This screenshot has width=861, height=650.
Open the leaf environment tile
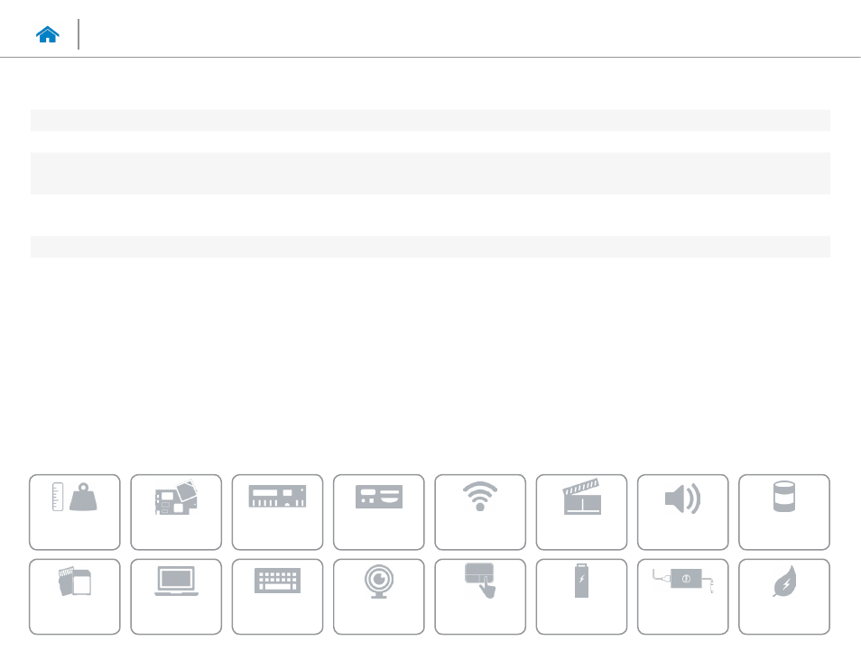pyautogui.click(x=783, y=596)
